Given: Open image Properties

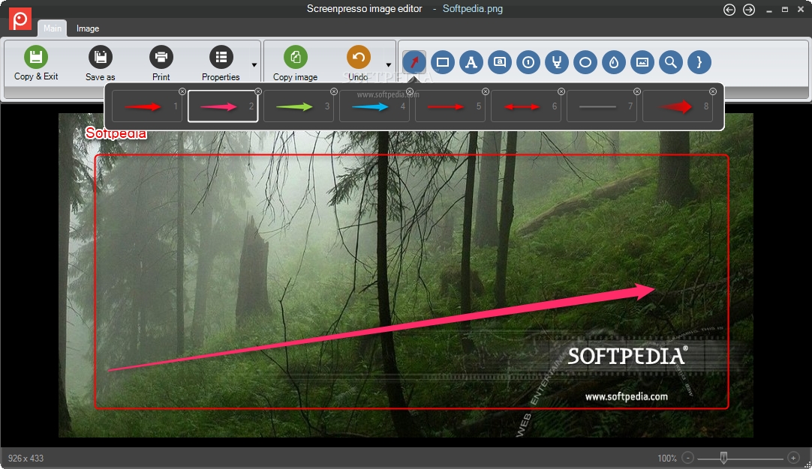Looking at the screenshot, I should tap(221, 64).
